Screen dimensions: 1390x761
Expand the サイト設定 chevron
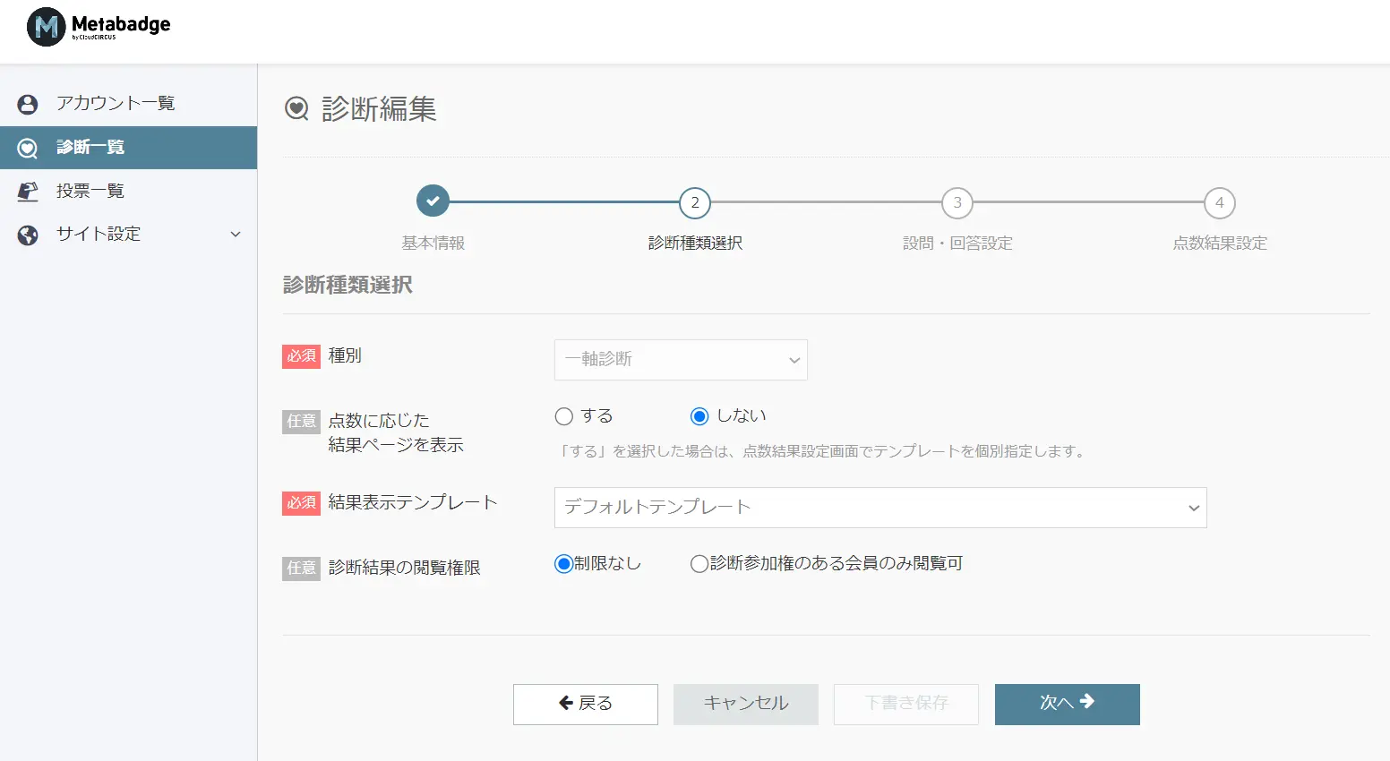[x=236, y=235]
